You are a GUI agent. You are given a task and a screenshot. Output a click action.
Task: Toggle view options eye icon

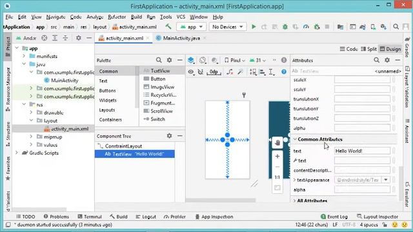tap(191, 72)
